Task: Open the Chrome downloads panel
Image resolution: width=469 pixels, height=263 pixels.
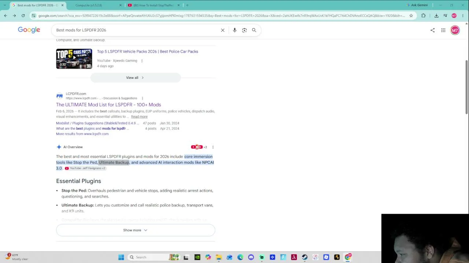Action: (436, 16)
